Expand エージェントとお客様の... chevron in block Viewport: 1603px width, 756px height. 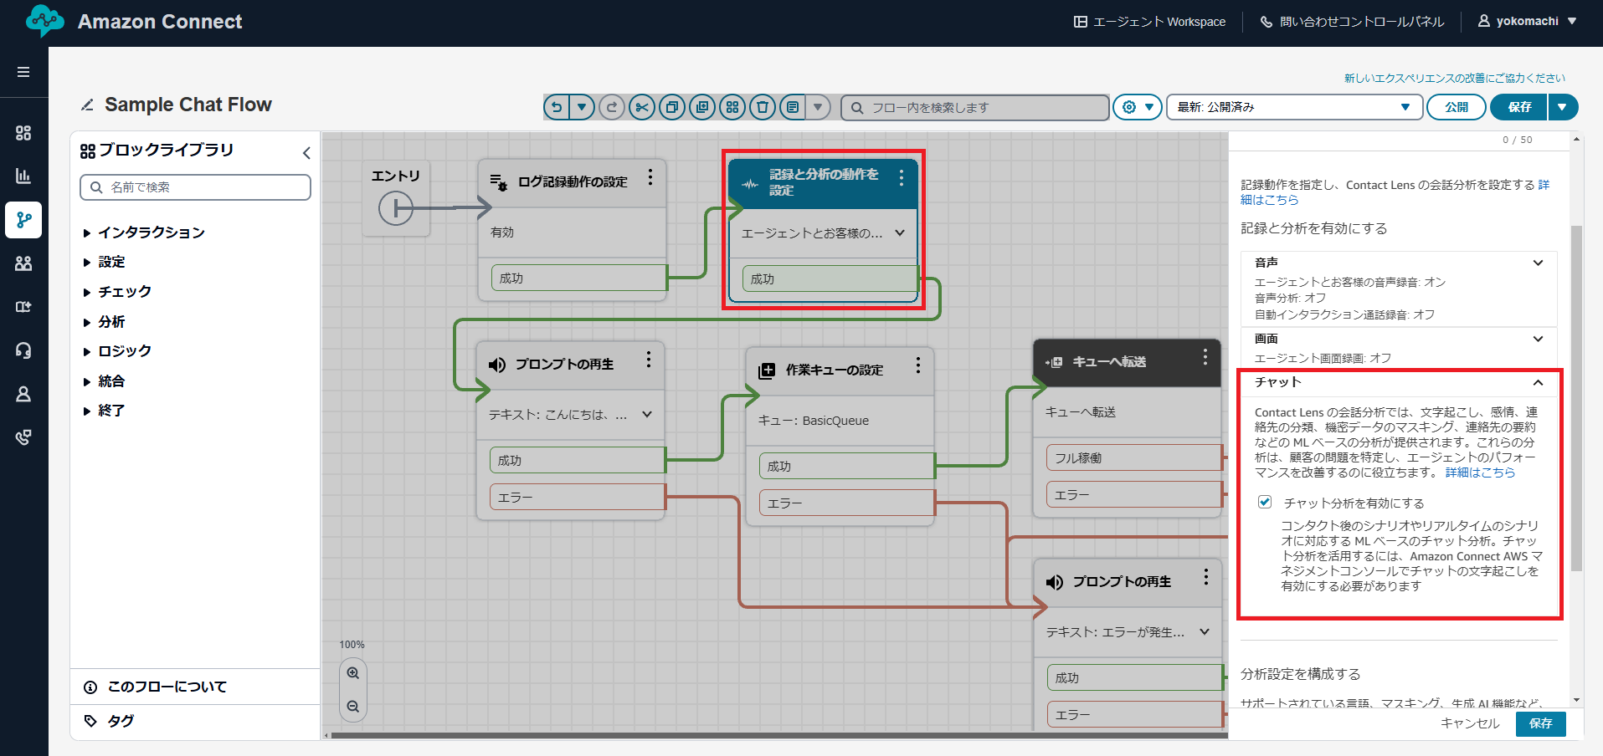point(900,232)
